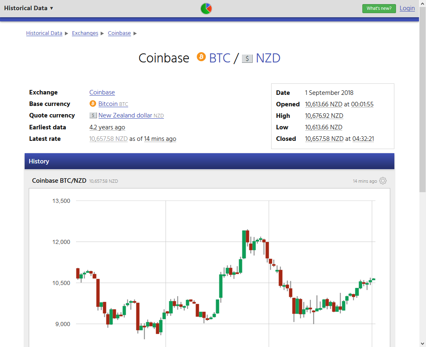Click the Coinbase exchange link in details

[x=102, y=92]
